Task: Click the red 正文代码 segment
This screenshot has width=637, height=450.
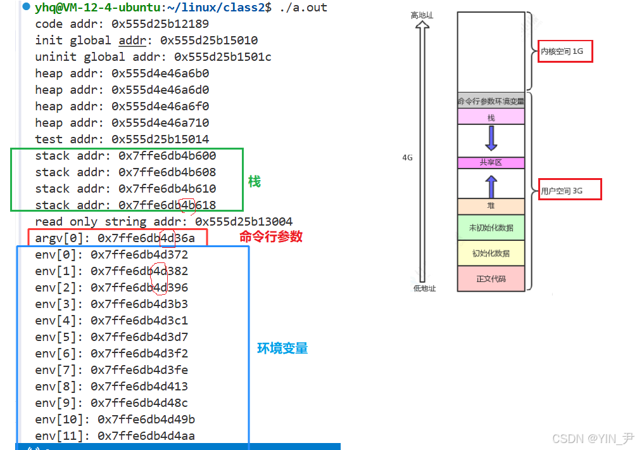Action: (491, 278)
